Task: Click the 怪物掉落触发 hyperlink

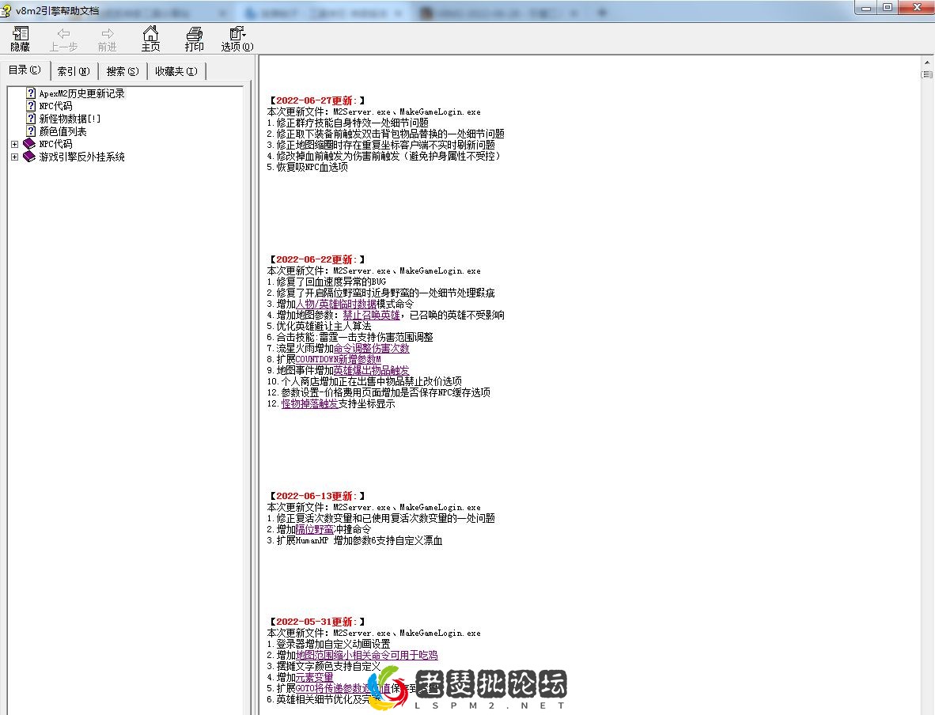Action: tap(309, 403)
